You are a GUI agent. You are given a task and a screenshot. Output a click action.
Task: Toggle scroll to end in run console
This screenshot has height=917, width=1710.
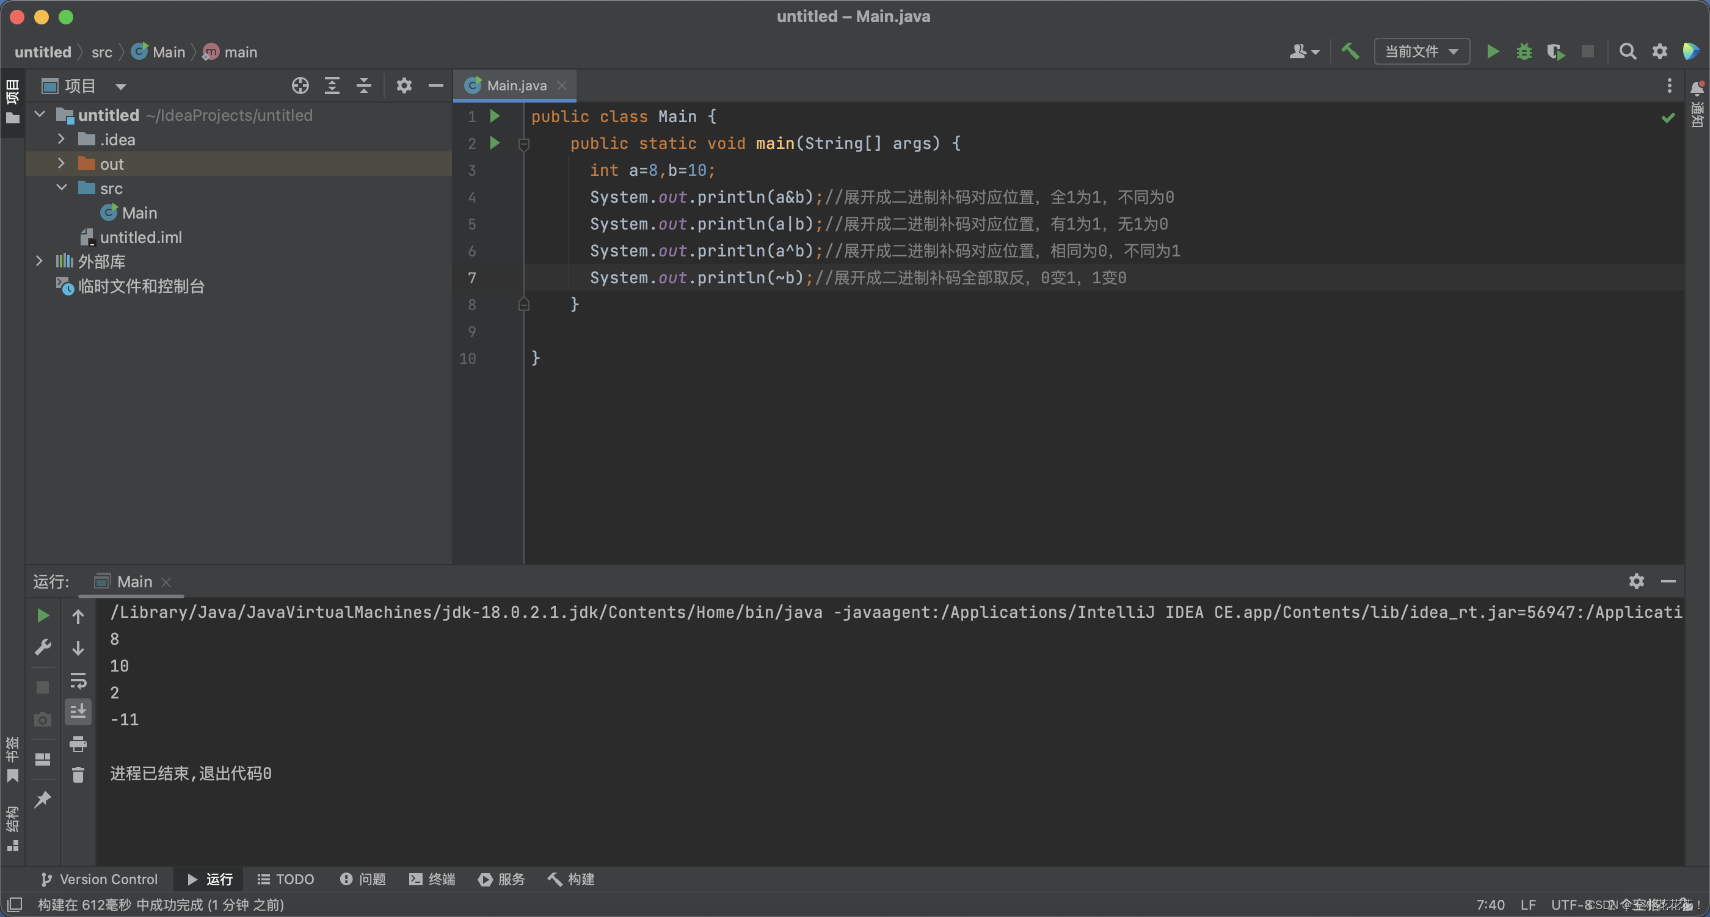(x=78, y=711)
